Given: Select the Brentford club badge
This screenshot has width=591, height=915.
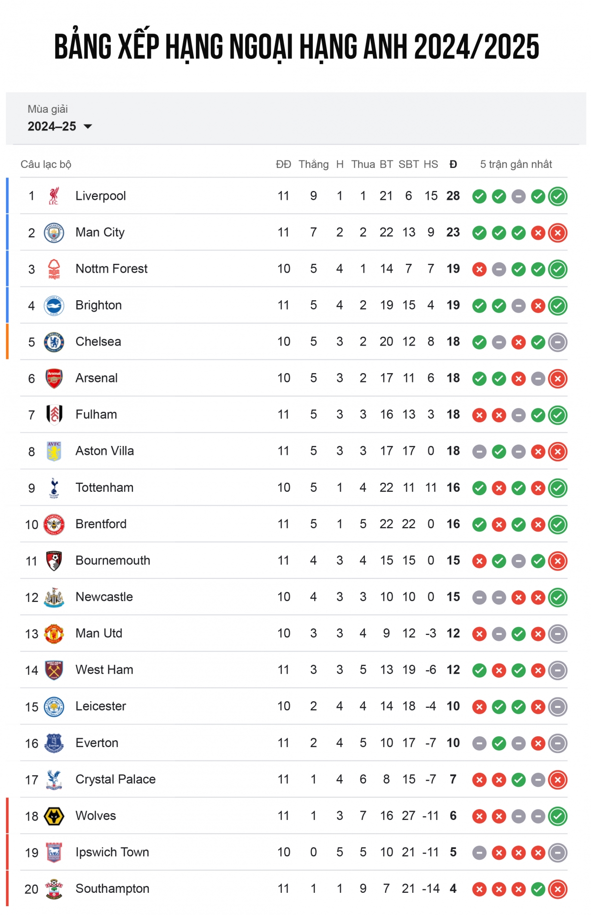Looking at the screenshot, I should (54, 524).
